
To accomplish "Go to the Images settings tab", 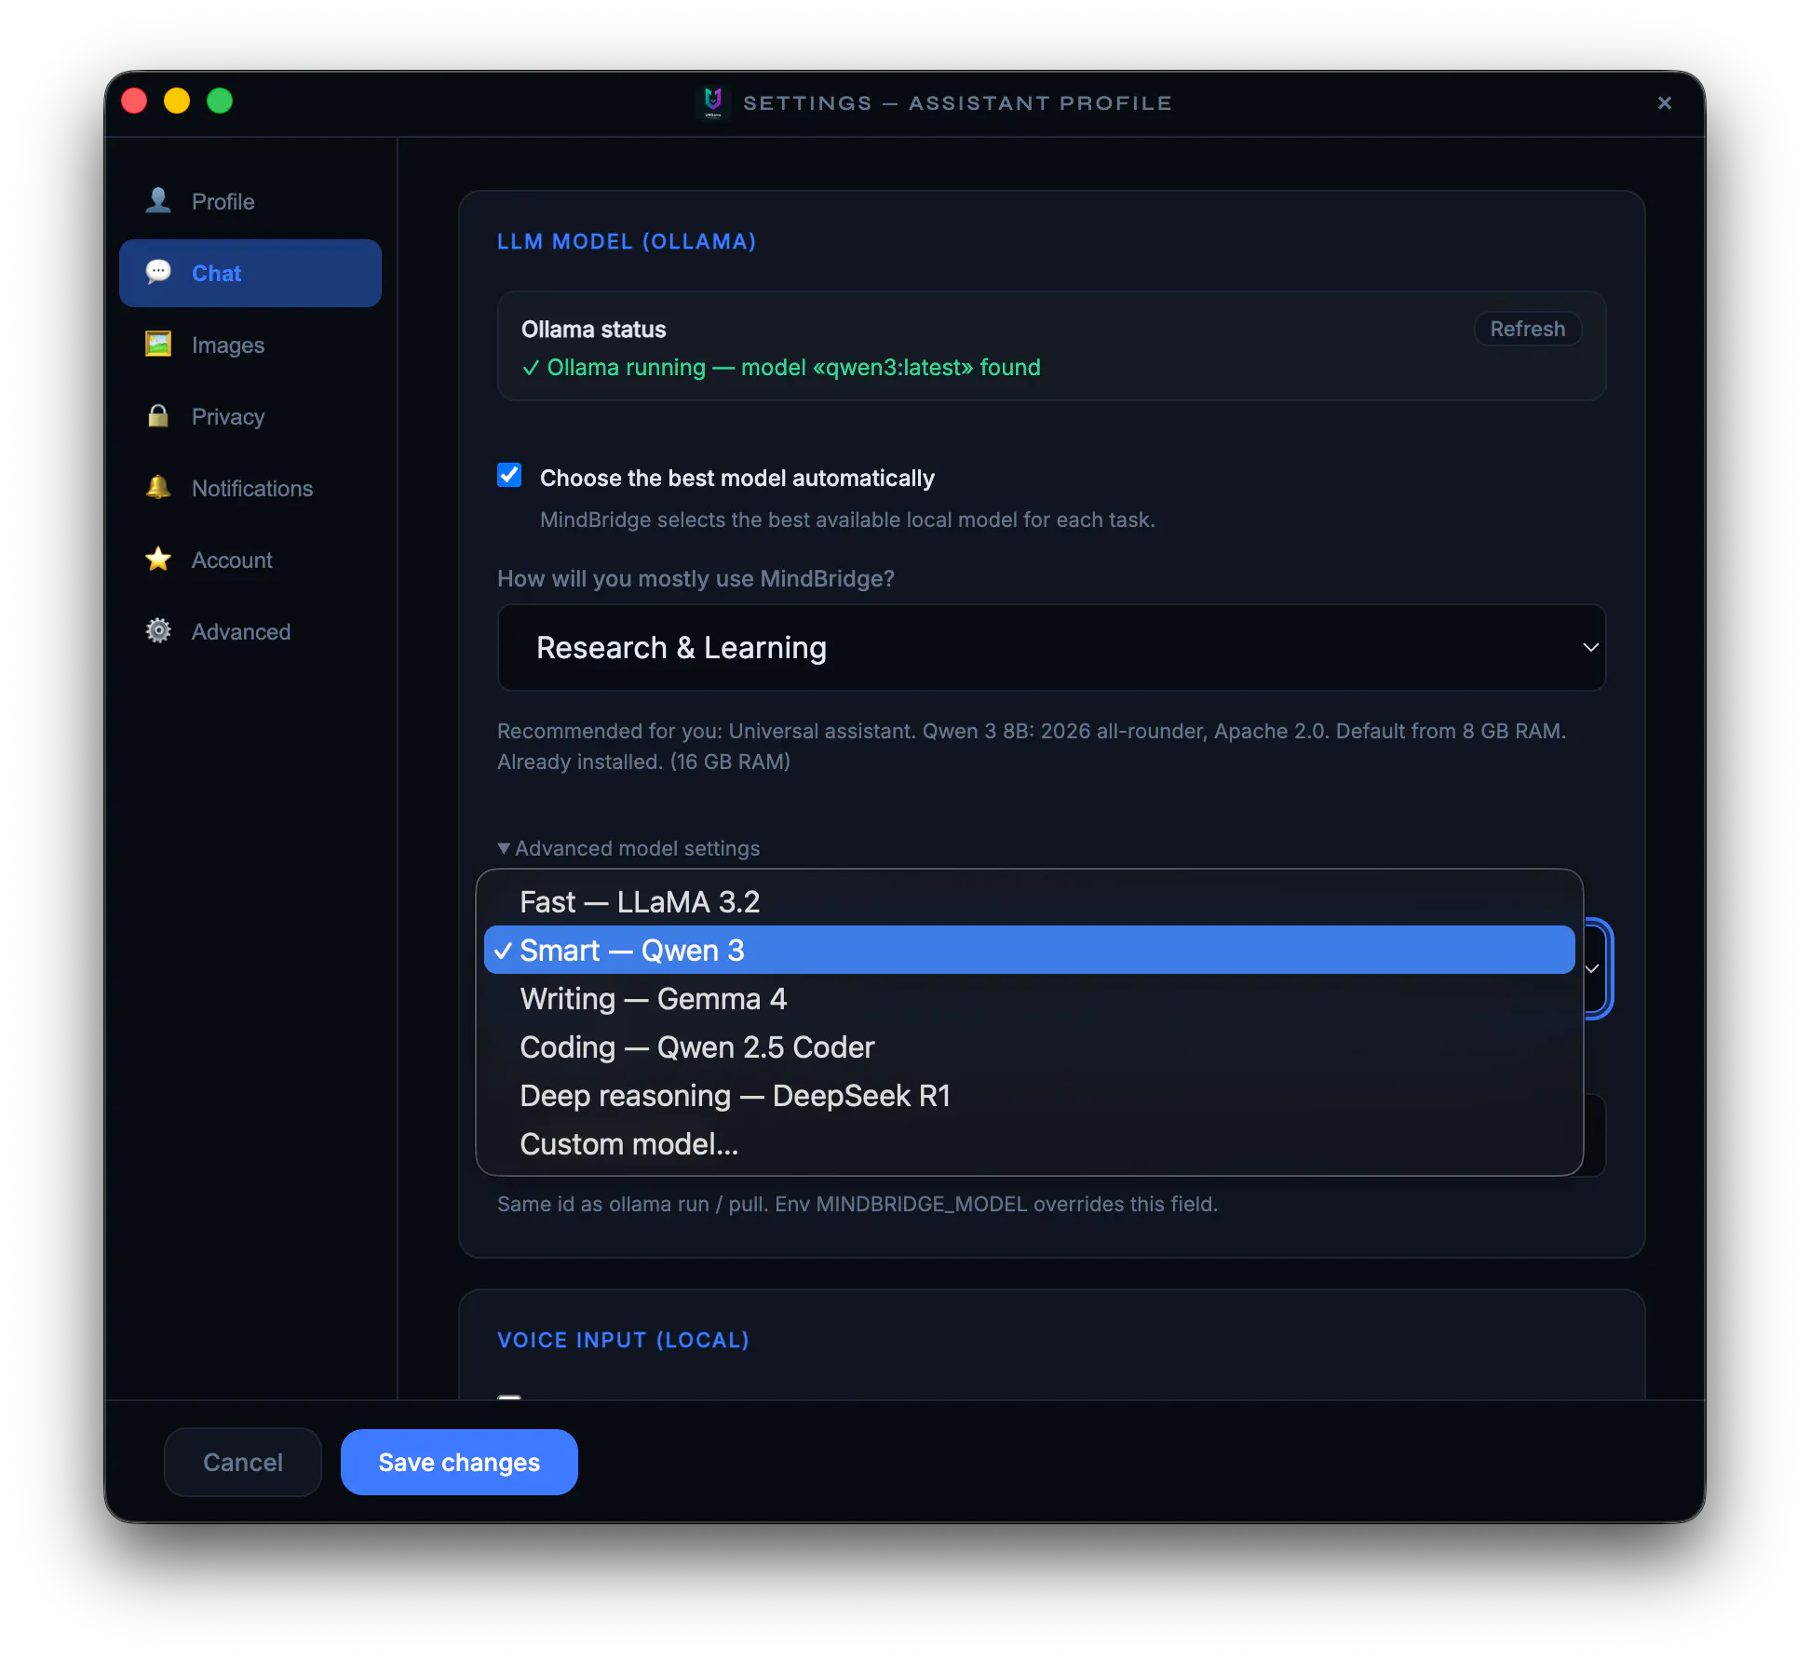I will pyautogui.click(x=250, y=344).
